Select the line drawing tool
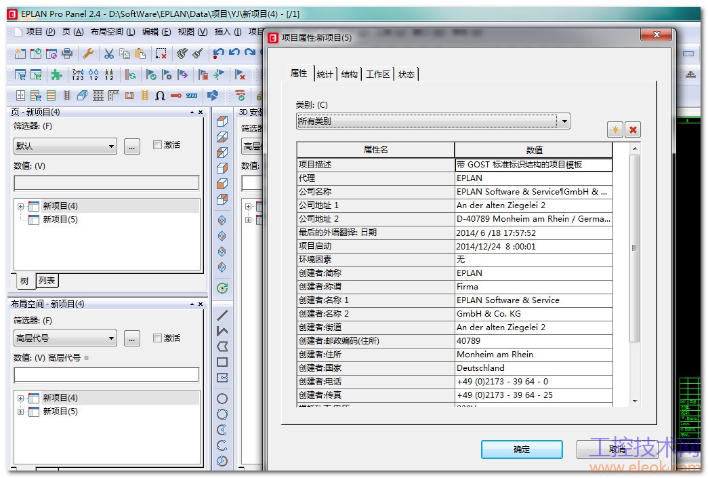708x478 pixels. click(x=222, y=315)
